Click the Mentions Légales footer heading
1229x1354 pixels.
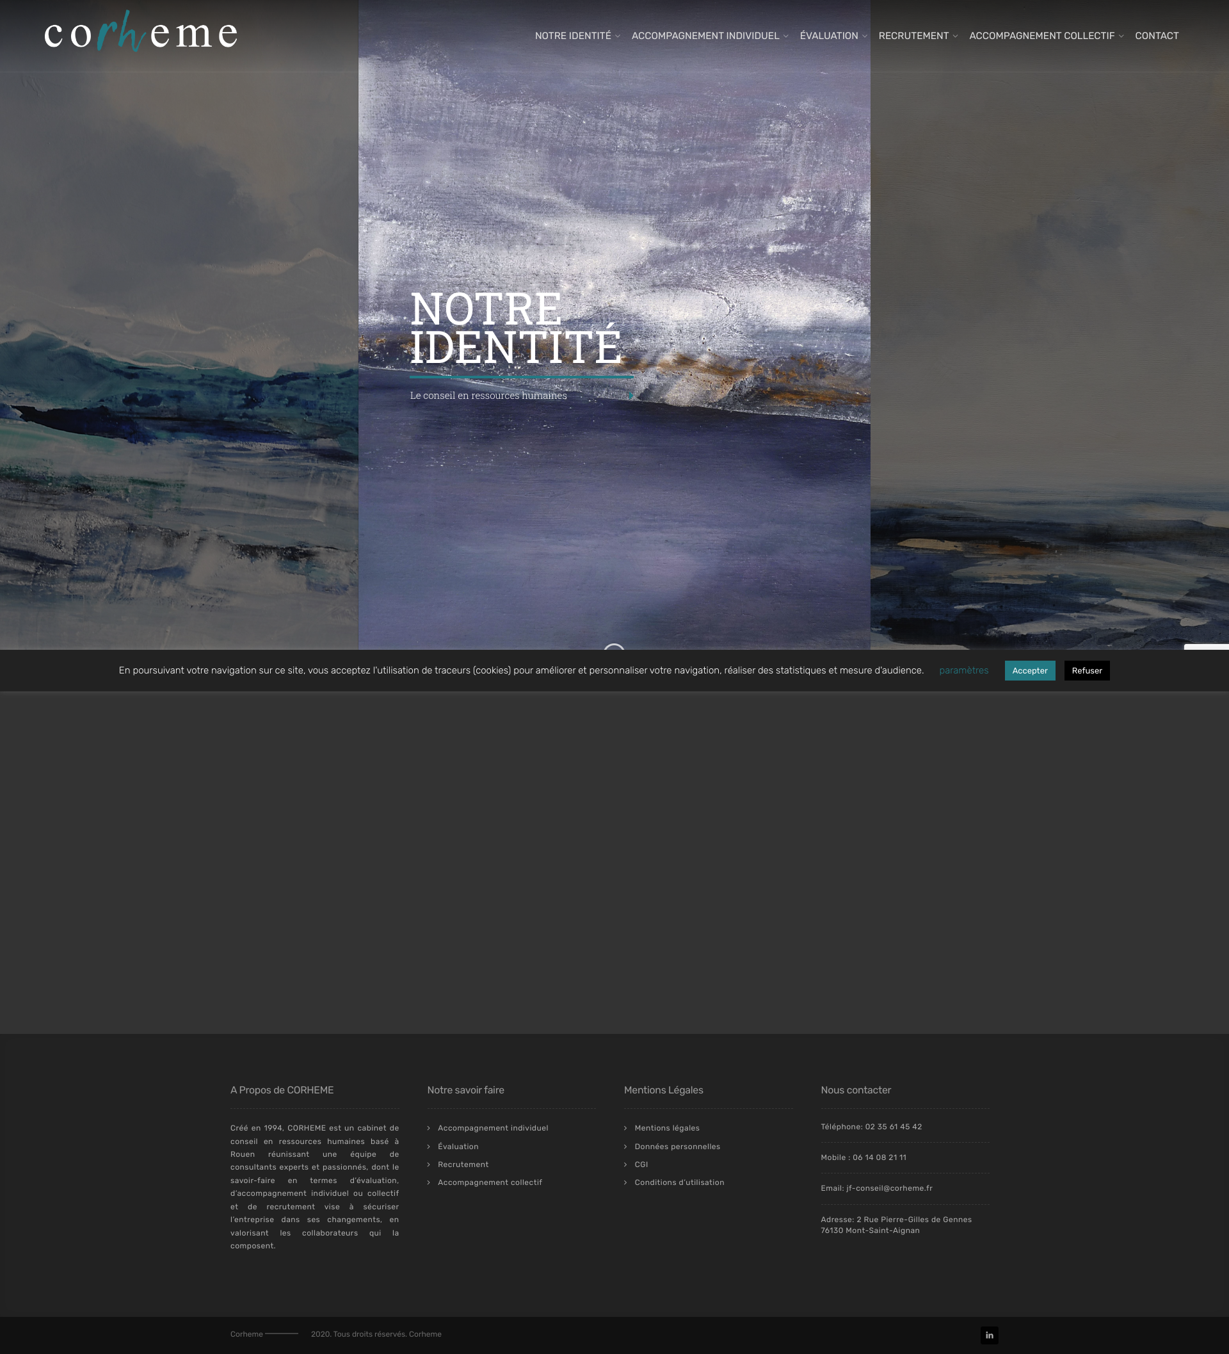click(664, 1090)
